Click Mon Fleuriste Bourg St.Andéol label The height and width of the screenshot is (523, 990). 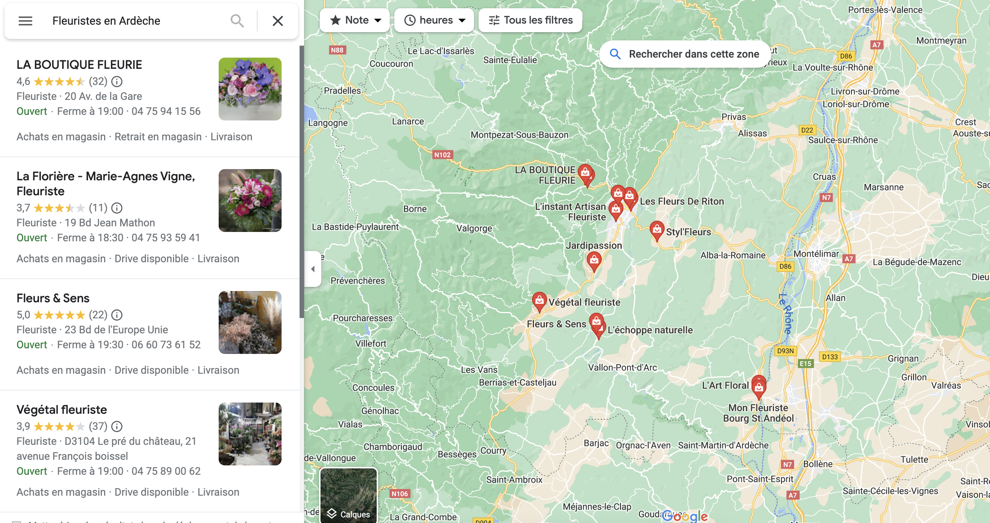pos(758,413)
